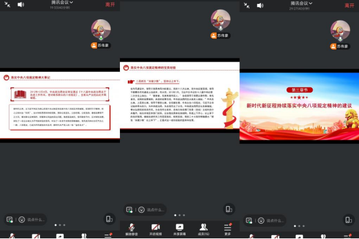This screenshot has width=359, height=239.
Task: Tap the device switch icon in right screenshot
Action: click(x=349, y=220)
